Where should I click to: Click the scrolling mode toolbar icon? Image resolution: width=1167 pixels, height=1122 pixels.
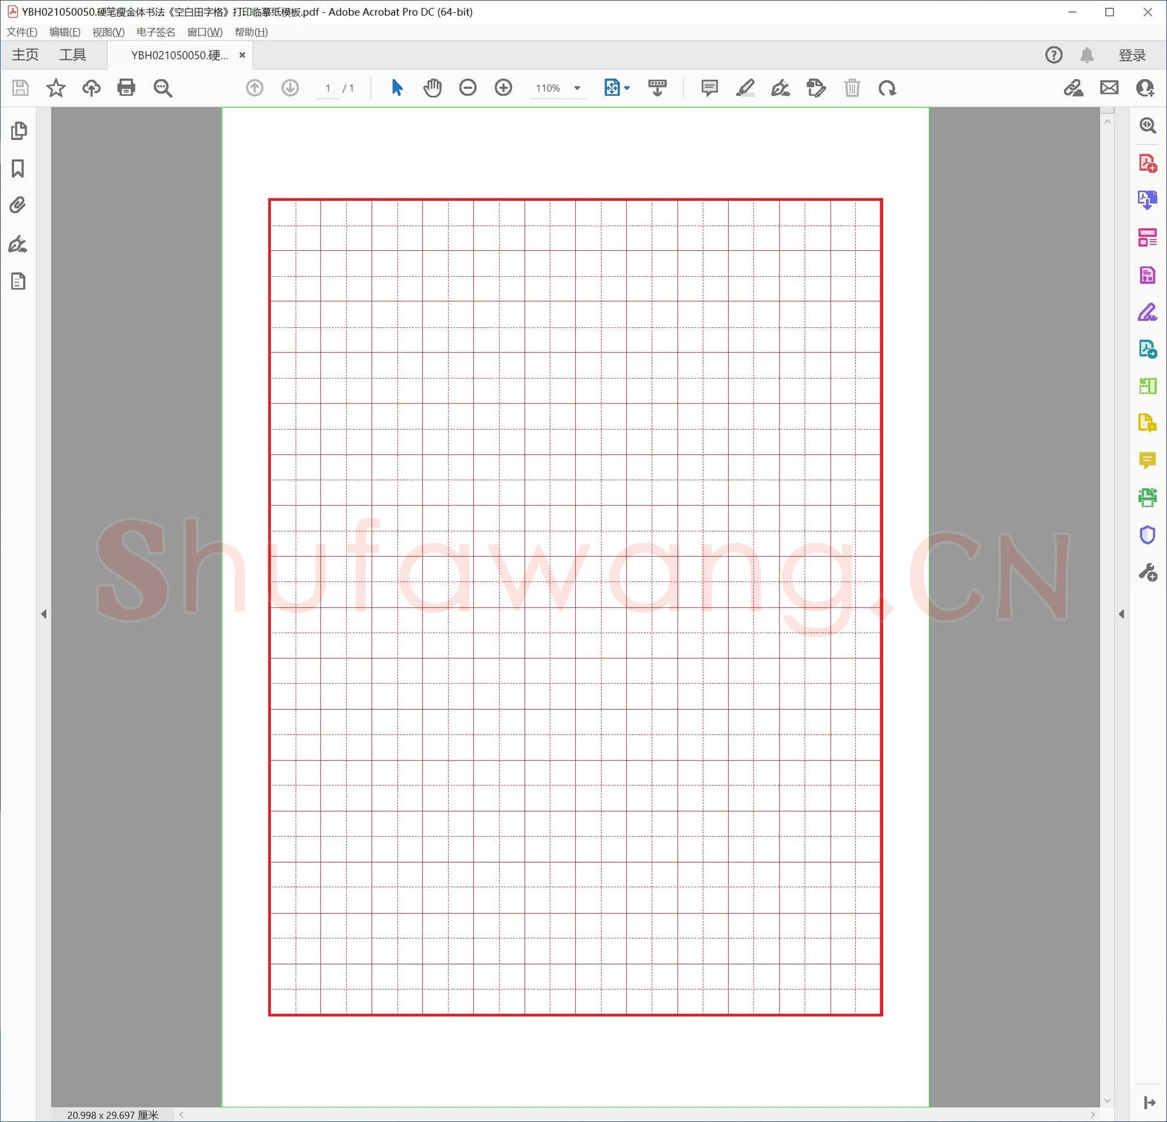click(x=657, y=88)
